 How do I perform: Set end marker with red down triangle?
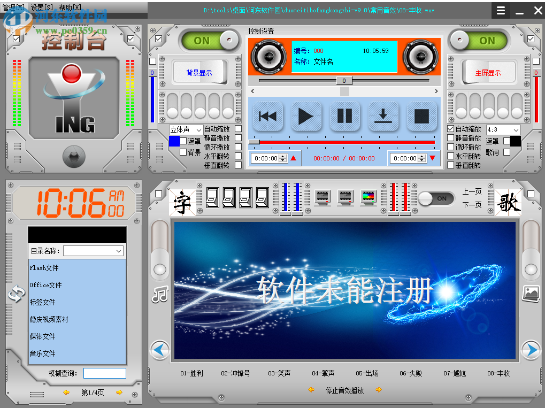tap(432, 158)
